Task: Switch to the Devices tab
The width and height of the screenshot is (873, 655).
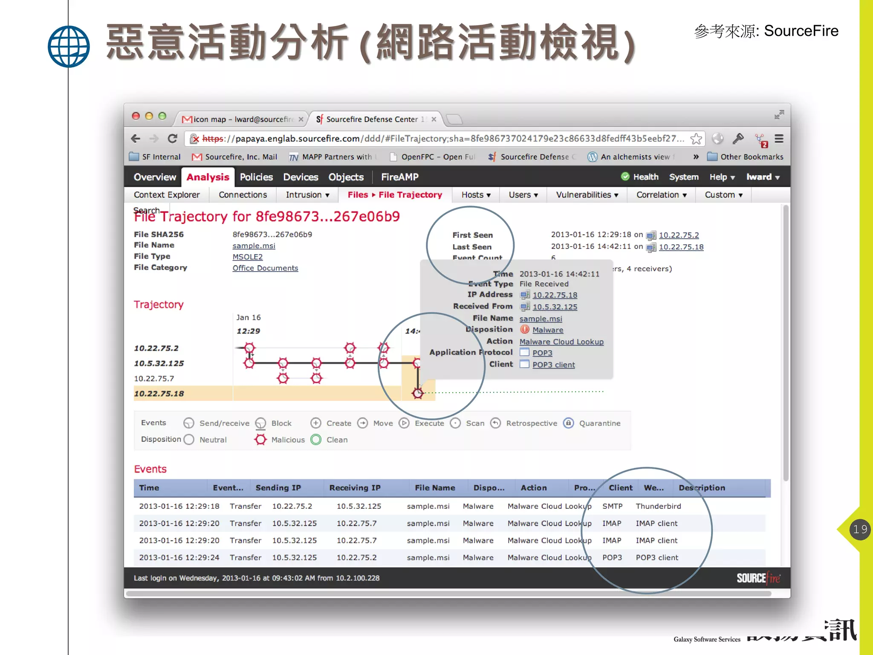Action: pos(301,177)
